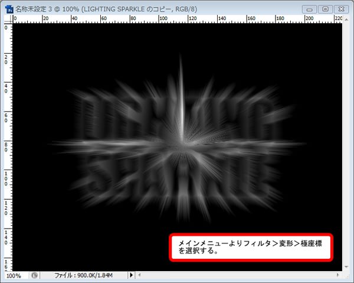Click the horizontal scrollbar right arrow

coord(338,275)
